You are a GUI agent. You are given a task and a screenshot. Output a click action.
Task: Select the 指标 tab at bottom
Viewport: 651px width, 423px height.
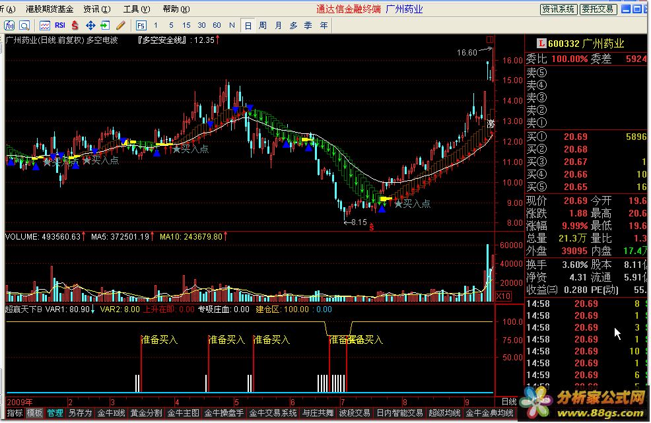coord(15,413)
